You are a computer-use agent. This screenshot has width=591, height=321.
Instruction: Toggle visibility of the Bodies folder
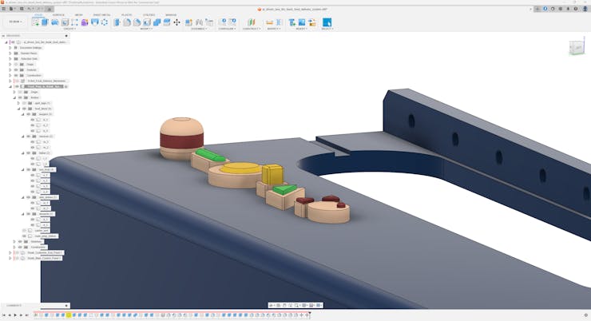[25, 97]
